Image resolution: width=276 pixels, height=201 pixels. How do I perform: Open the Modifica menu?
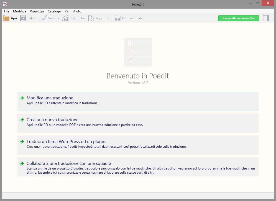point(20,11)
